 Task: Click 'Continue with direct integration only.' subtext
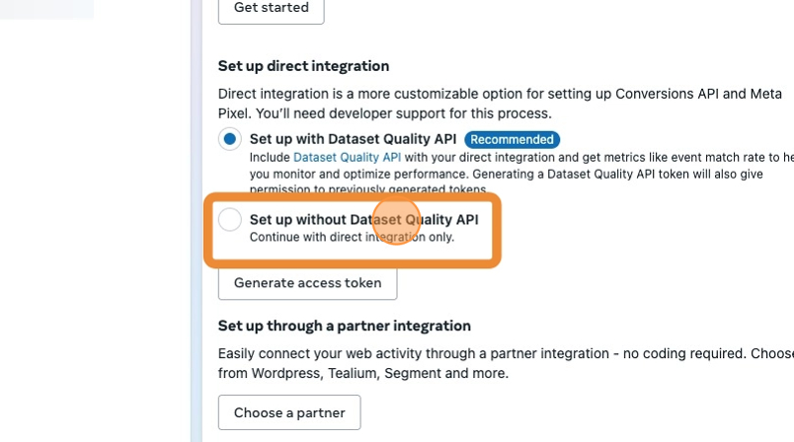coord(352,237)
